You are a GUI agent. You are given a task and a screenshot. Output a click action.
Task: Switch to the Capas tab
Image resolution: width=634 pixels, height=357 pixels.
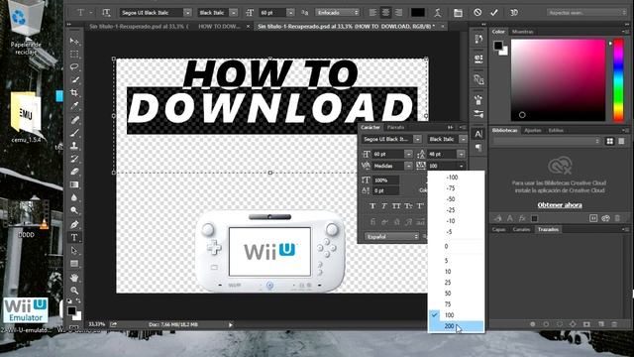498,229
